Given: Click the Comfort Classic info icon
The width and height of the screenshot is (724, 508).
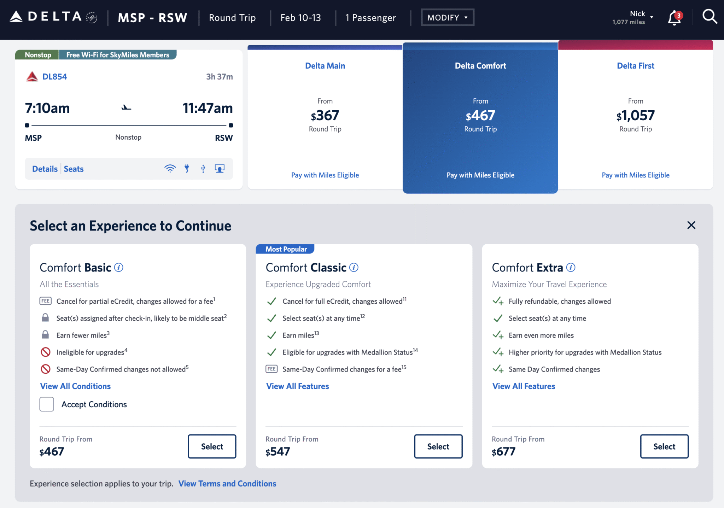Looking at the screenshot, I should (354, 268).
